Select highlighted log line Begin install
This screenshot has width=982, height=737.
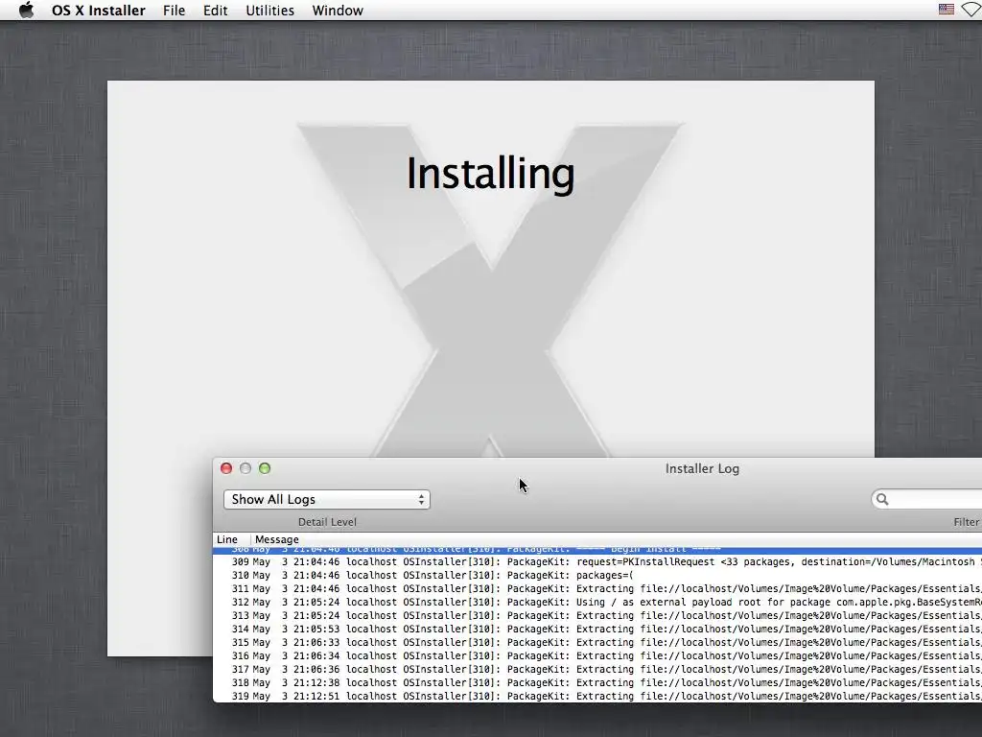click(597, 550)
